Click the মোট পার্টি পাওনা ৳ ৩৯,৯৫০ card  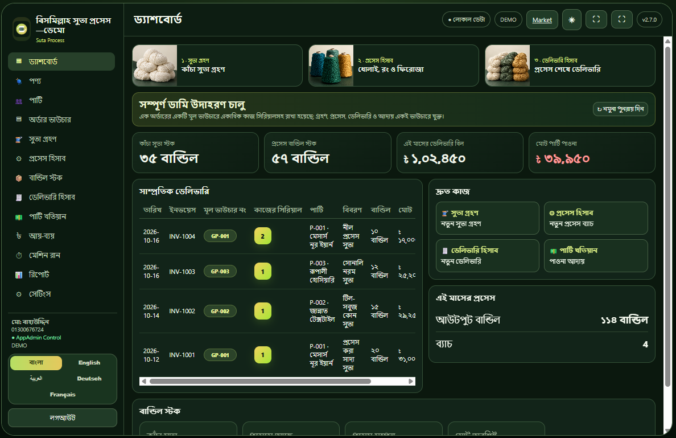[592, 153]
